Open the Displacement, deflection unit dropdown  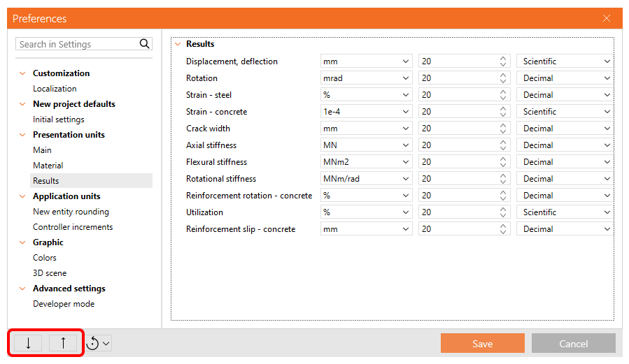366,61
